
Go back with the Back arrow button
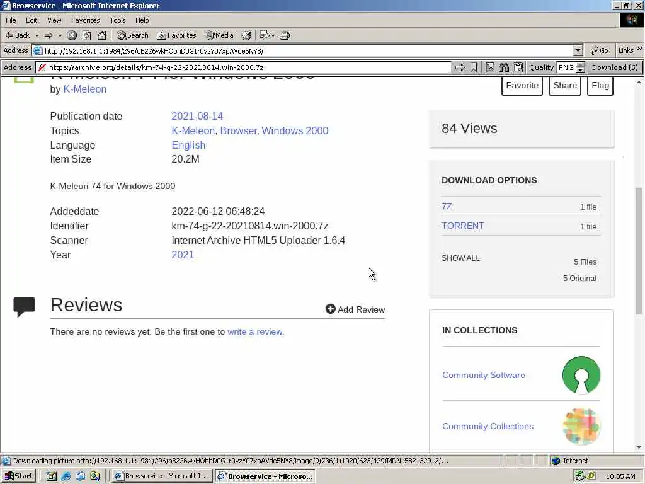(17, 35)
